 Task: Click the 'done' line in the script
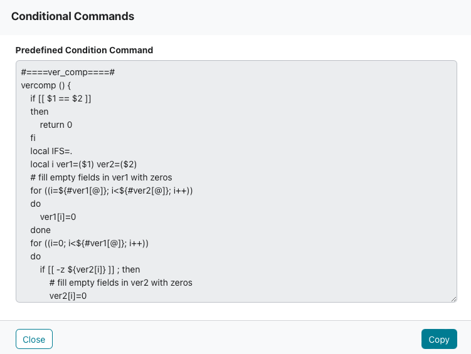tap(41, 230)
